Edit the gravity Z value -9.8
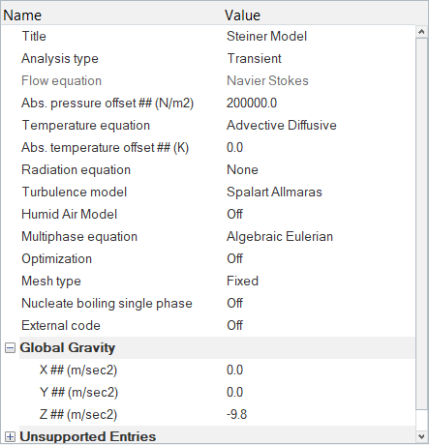429x445 pixels. [236, 414]
